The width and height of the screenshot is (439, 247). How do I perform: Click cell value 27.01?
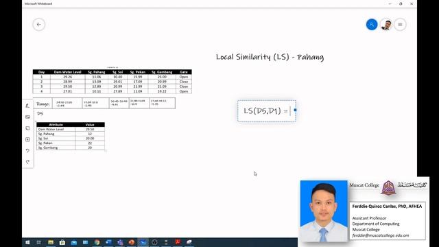coord(67,91)
